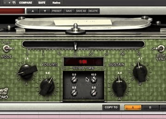
Task: Click the pink track region behind the plugin
Action: click(83, 117)
